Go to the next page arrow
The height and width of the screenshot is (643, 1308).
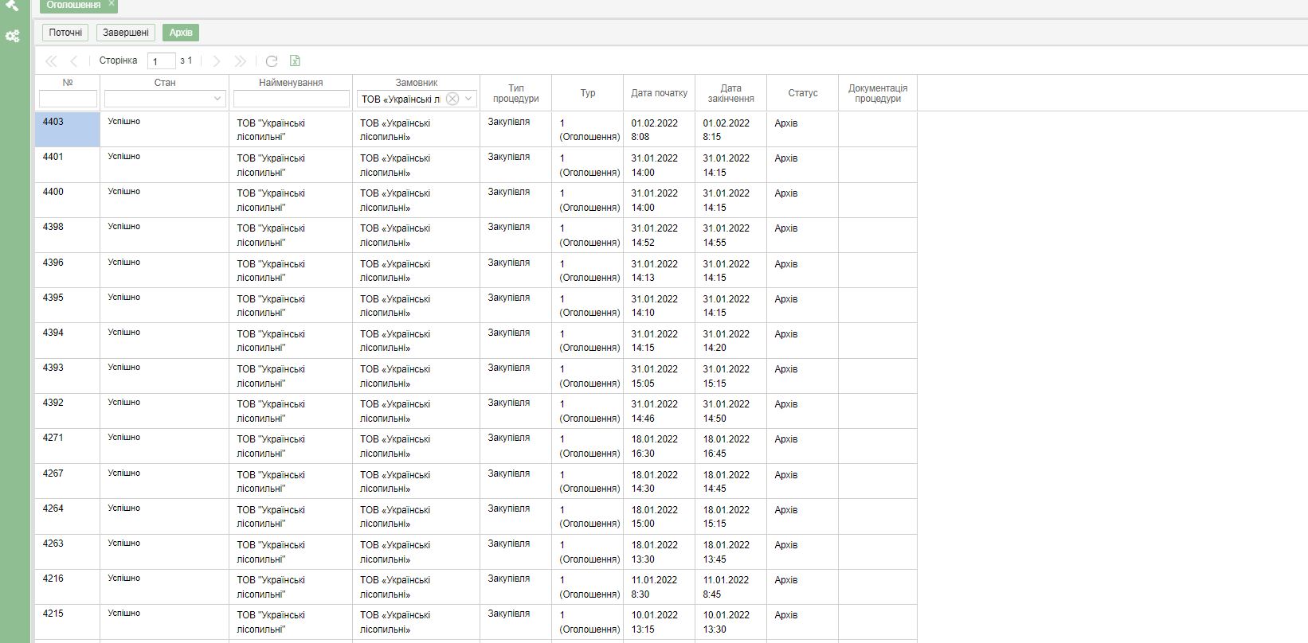216,61
